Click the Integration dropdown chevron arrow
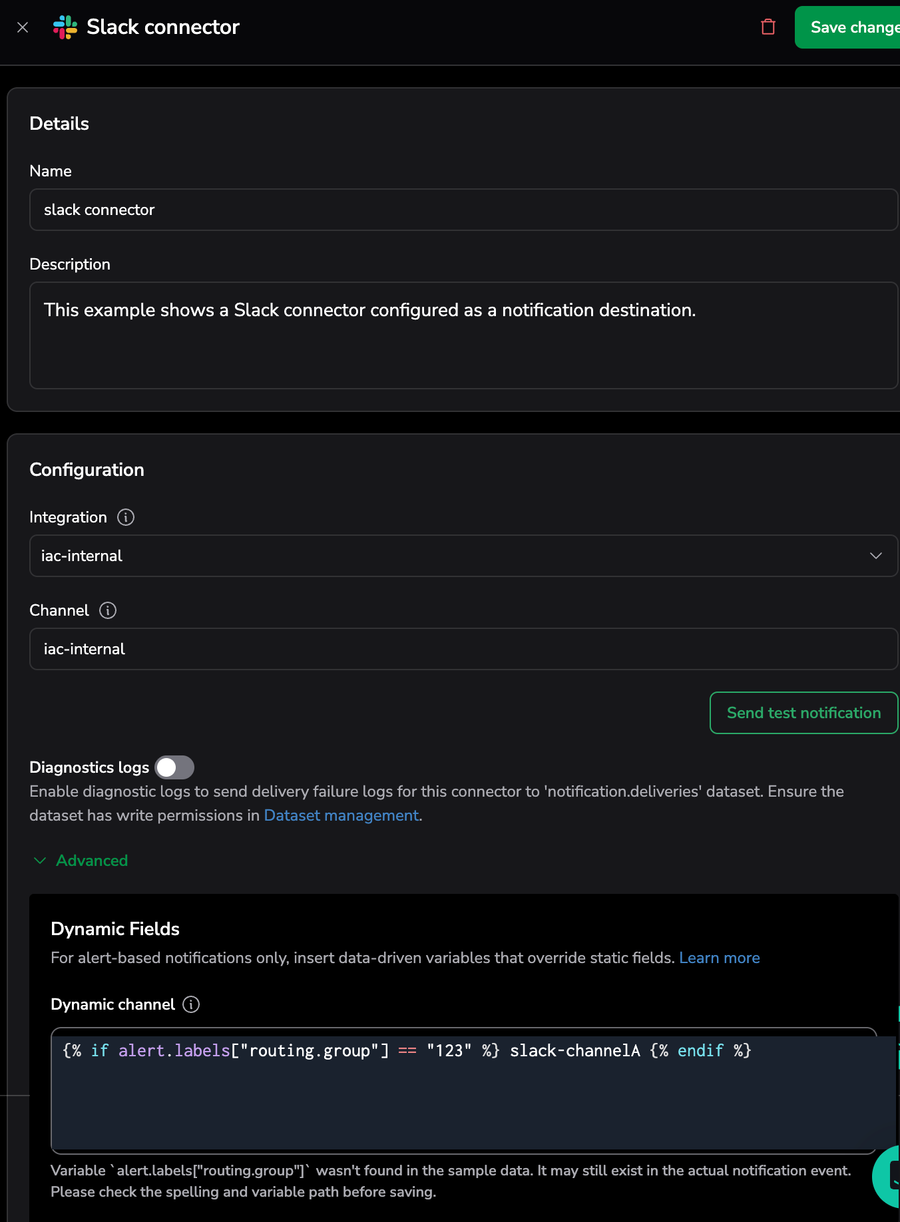The height and width of the screenshot is (1222, 900). [x=875, y=556]
